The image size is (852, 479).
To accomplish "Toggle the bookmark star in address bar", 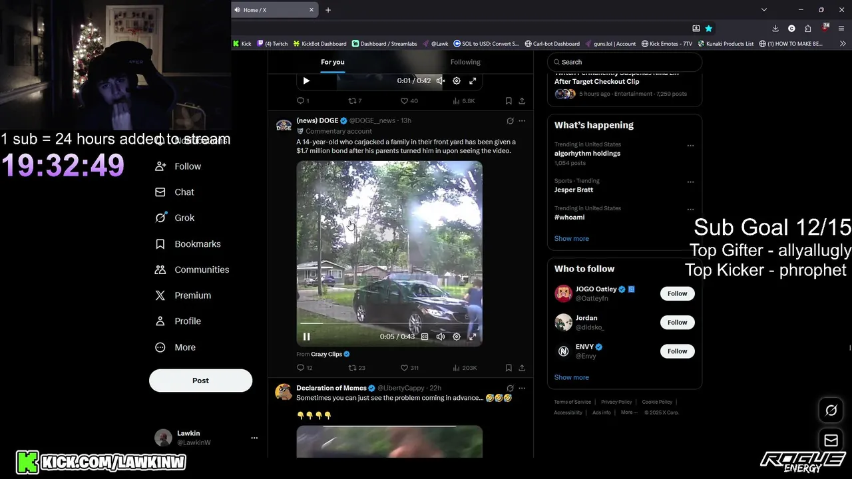I will [709, 29].
